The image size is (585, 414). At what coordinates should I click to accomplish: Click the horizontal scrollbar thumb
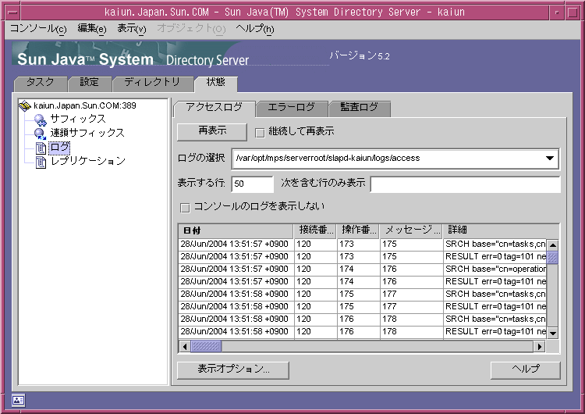click(206, 346)
